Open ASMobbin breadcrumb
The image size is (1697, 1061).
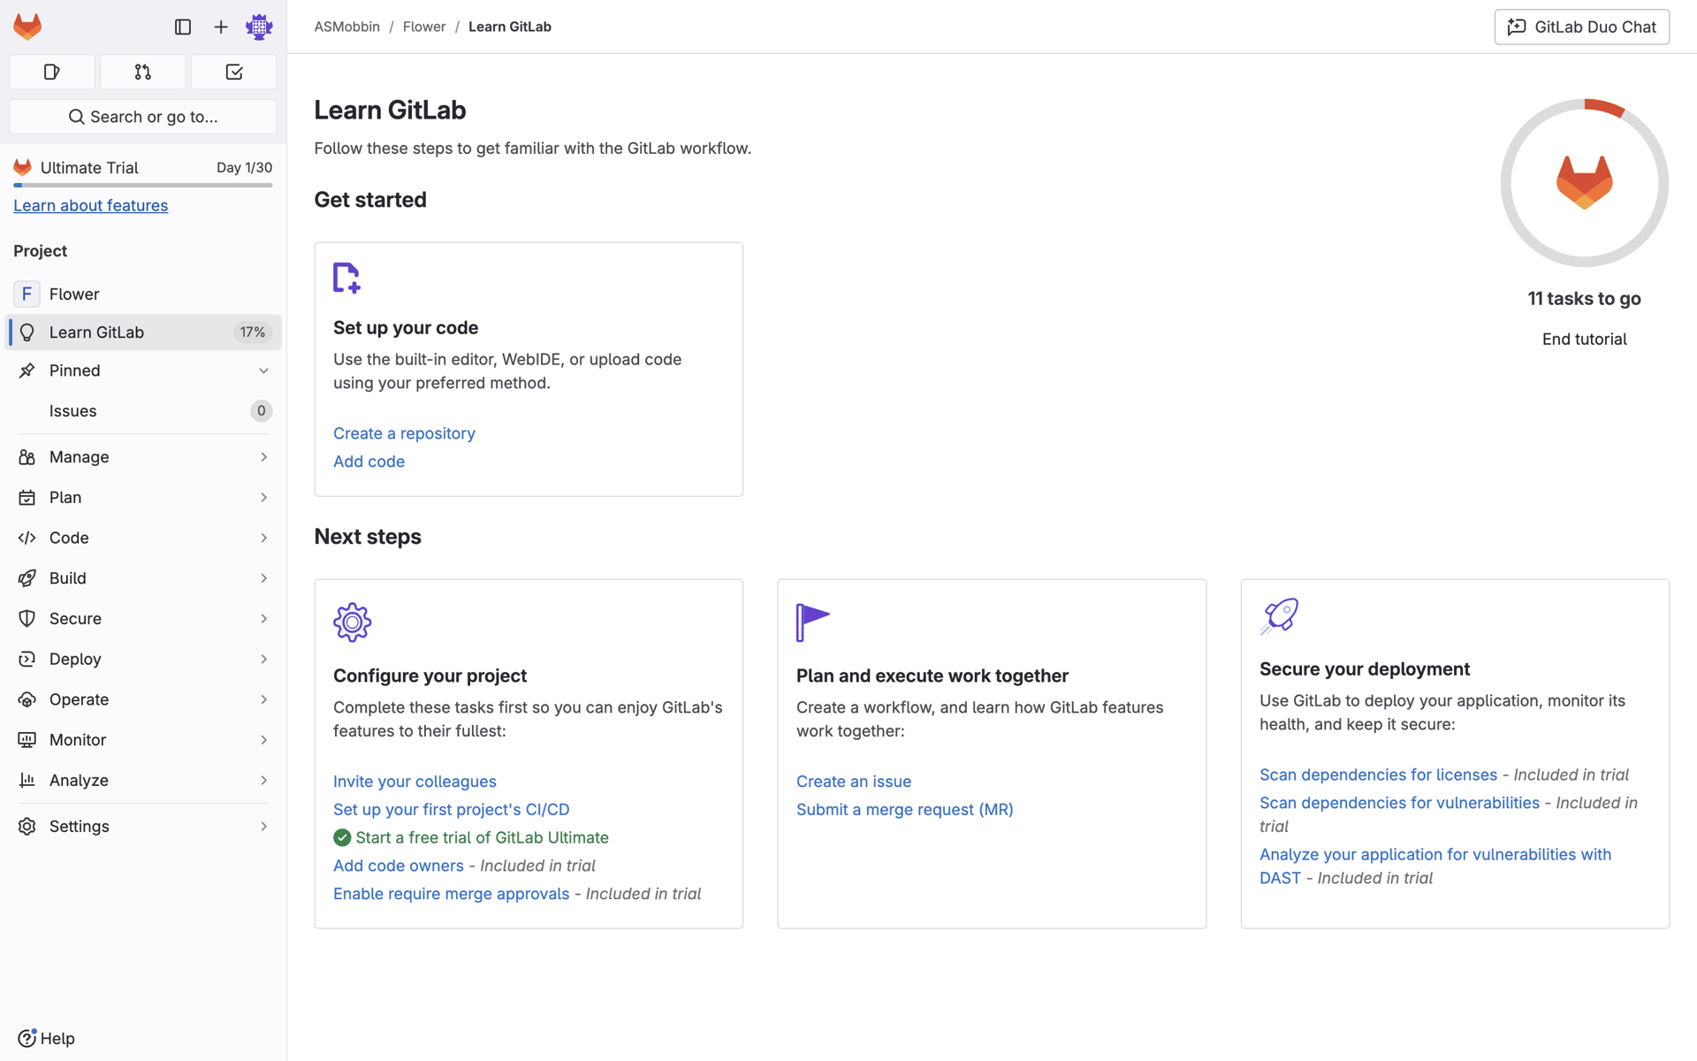click(346, 27)
